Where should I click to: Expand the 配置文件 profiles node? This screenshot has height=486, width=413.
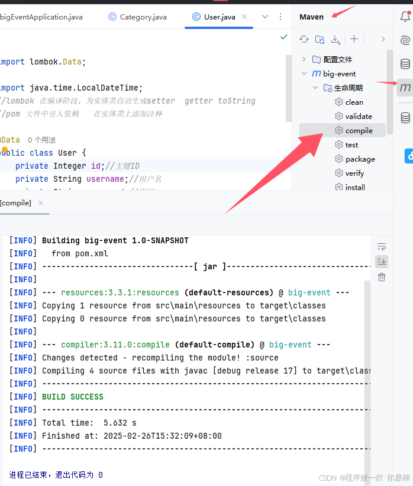tap(304, 59)
